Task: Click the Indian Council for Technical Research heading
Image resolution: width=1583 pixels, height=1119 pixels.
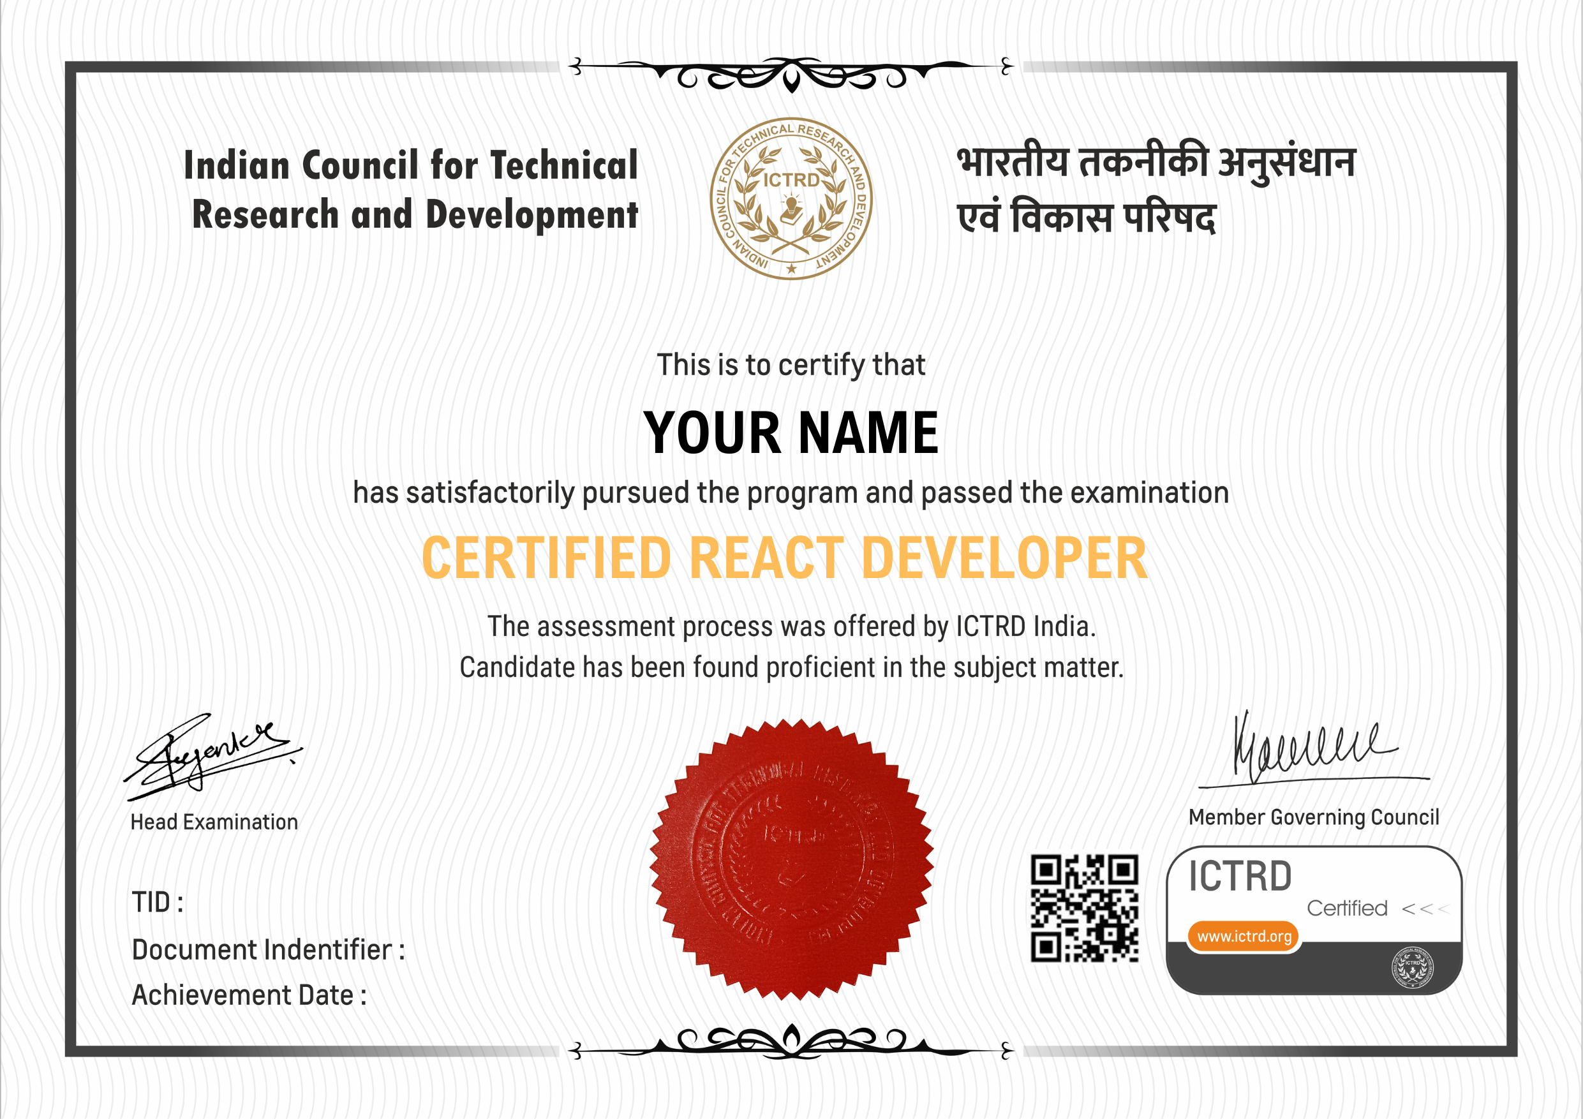Action: (413, 189)
